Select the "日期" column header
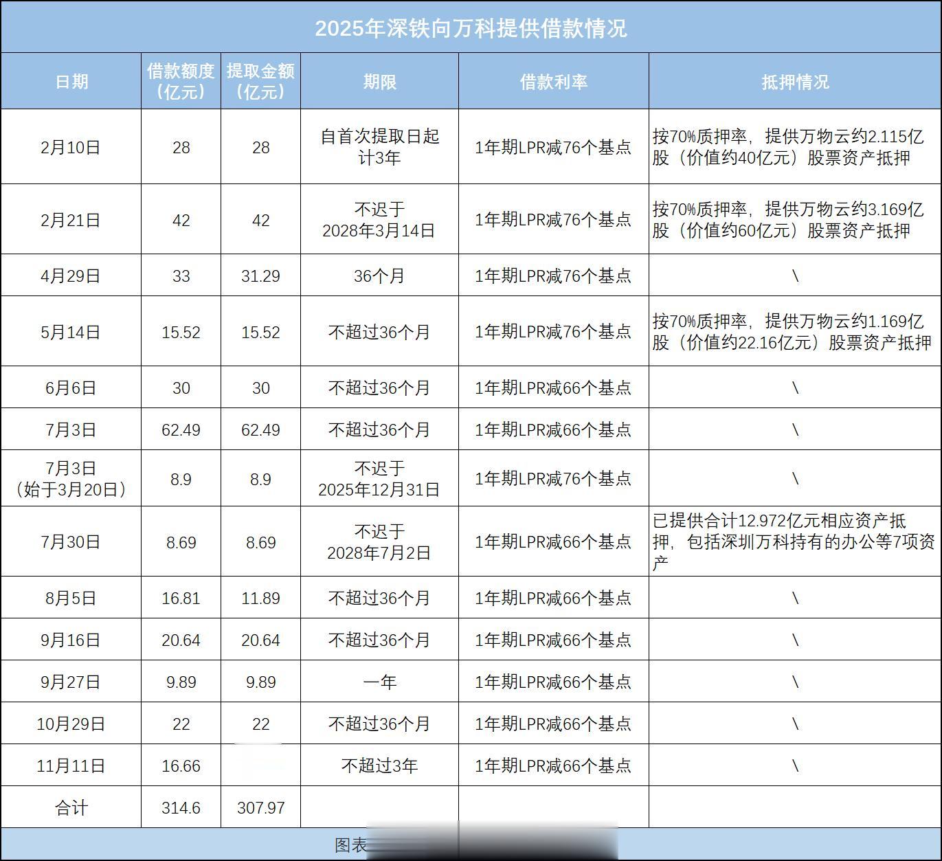The height and width of the screenshot is (861, 942). click(71, 82)
